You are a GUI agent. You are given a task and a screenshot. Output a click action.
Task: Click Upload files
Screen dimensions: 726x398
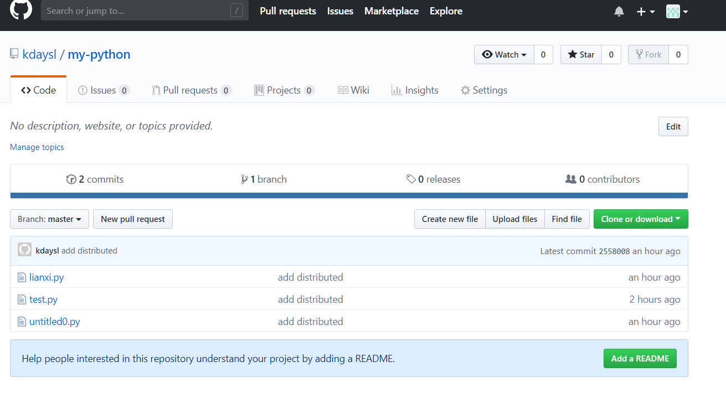tap(515, 219)
